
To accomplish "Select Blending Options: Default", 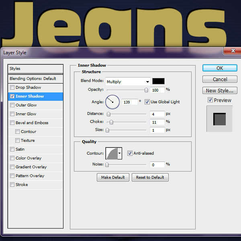I will (33, 79).
